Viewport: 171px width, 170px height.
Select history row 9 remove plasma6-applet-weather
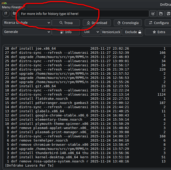[85, 128]
